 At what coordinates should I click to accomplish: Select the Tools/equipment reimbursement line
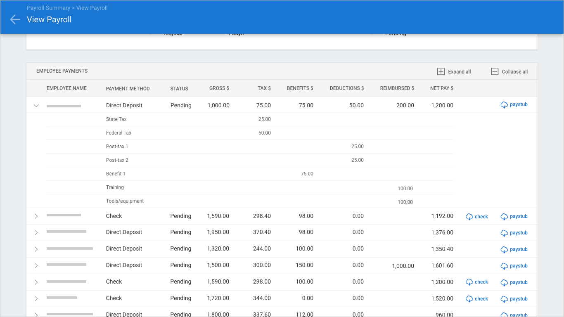pos(249,201)
